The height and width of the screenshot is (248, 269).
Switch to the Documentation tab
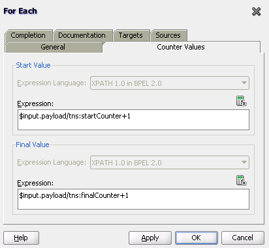coord(82,35)
